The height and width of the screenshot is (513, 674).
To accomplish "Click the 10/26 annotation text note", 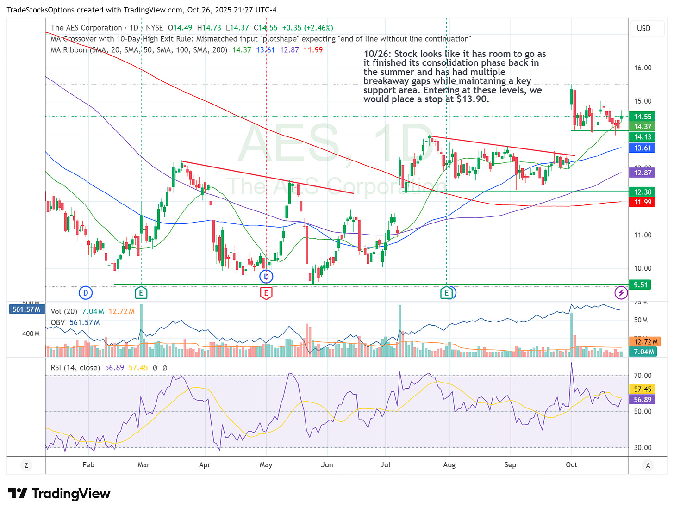I will [x=455, y=76].
